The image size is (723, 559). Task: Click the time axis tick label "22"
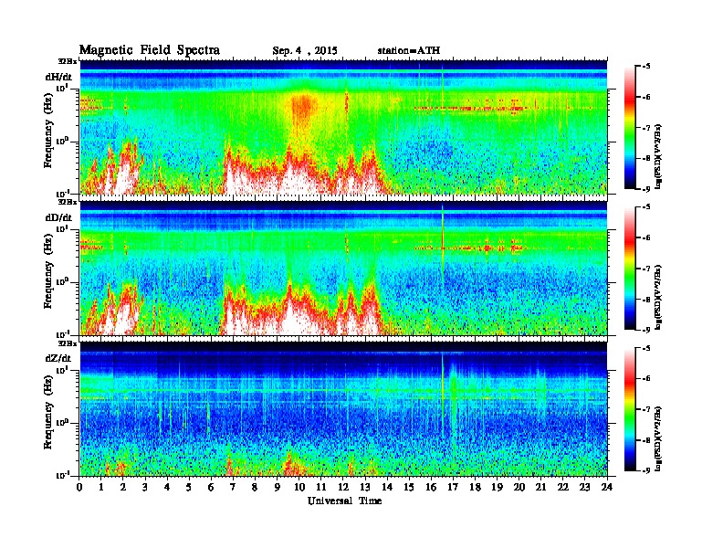pyautogui.click(x=563, y=487)
